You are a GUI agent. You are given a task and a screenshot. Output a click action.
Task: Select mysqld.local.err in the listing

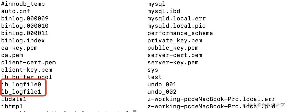(x=177, y=19)
